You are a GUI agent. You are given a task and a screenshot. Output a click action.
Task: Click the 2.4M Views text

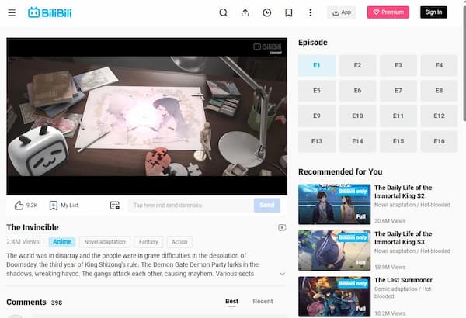pyautogui.click(x=23, y=242)
